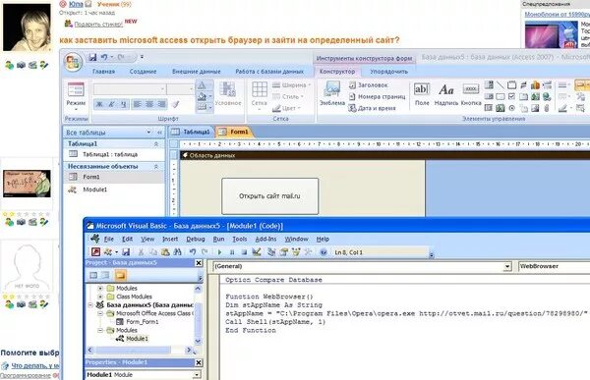Click Заголовок title button
This screenshot has height=380, width=590.
(x=368, y=85)
